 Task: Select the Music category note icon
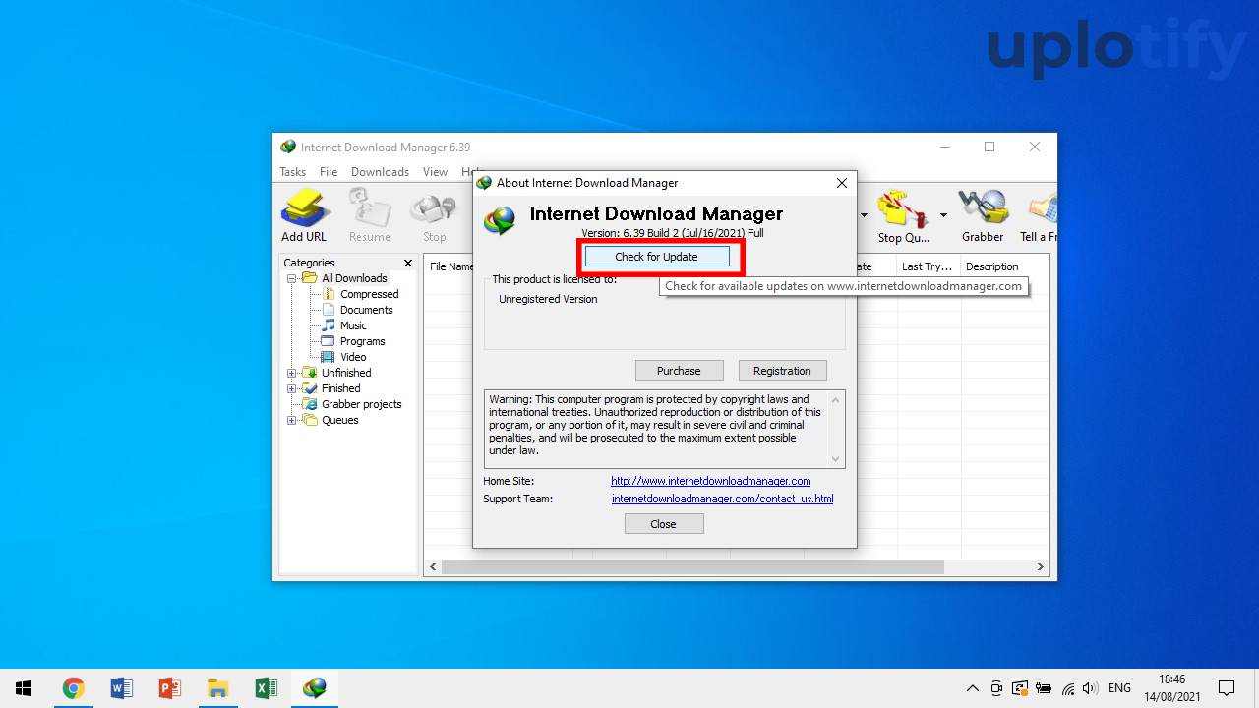coord(330,325)
